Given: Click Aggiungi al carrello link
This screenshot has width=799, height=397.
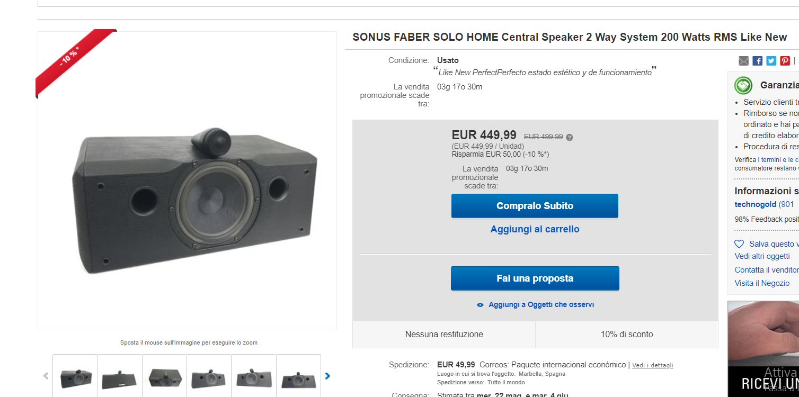Looking at the screenshot, I should (535, 229).
